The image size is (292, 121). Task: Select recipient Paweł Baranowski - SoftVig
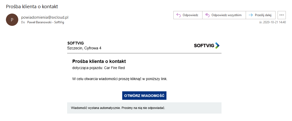(x=46, y=22)
